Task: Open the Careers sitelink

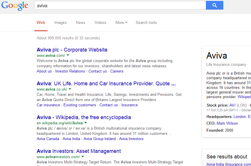Action: [117, 71]
